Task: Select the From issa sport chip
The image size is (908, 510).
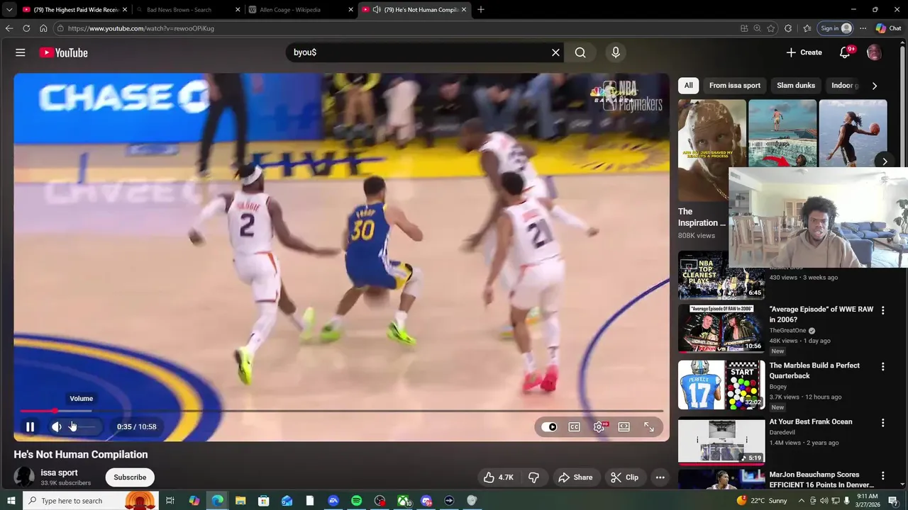Action: (734, 86)
